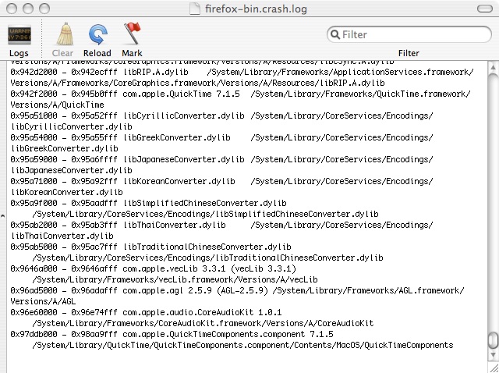Screen dimensions: 499x373
Task: Click the Versions/A/QuickTime path line
Action: (x=57, y=105)
